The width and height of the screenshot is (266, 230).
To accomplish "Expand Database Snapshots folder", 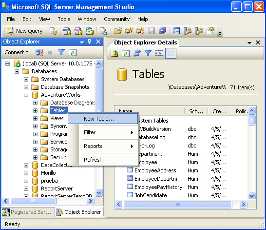I will pyautogui.click(x=26, y=87).
